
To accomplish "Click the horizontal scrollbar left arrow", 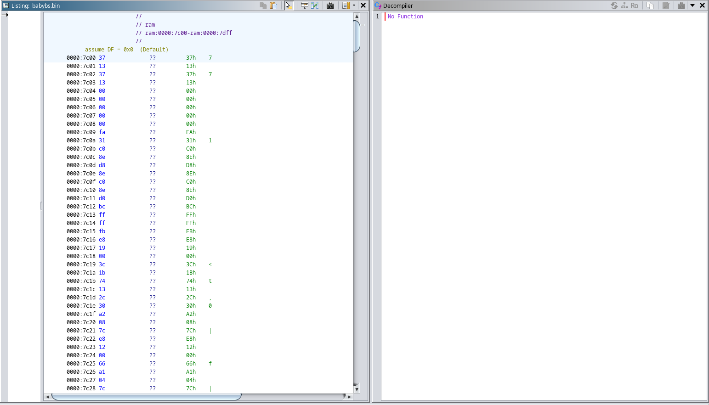I will pos(47,397).
